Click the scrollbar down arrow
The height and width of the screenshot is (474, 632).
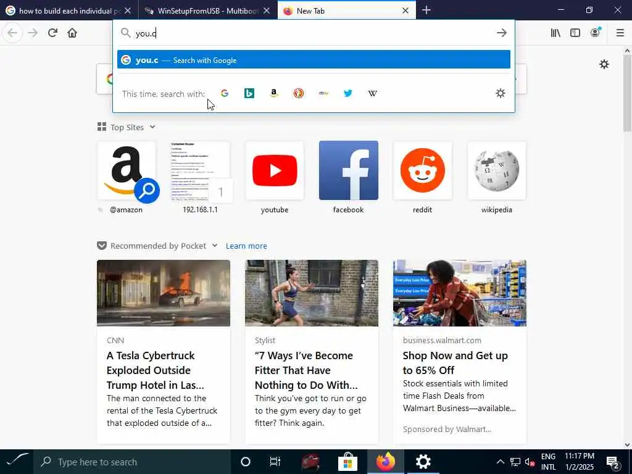[627, 445]
